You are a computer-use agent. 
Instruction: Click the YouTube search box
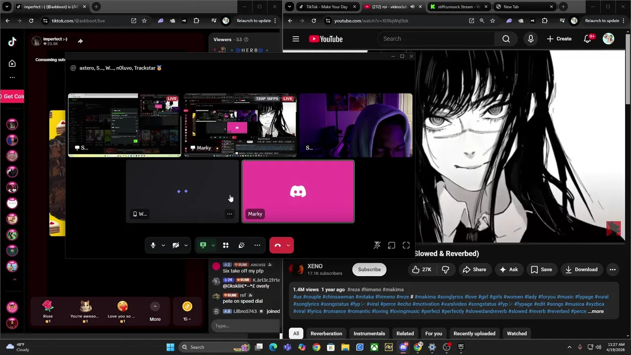[x=436, y=39]
